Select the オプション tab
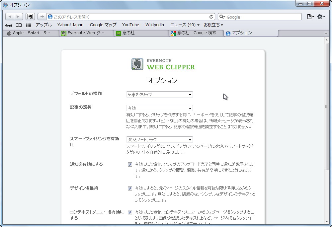The width and height of the screenshot is (332, 227). pos(251,33)
